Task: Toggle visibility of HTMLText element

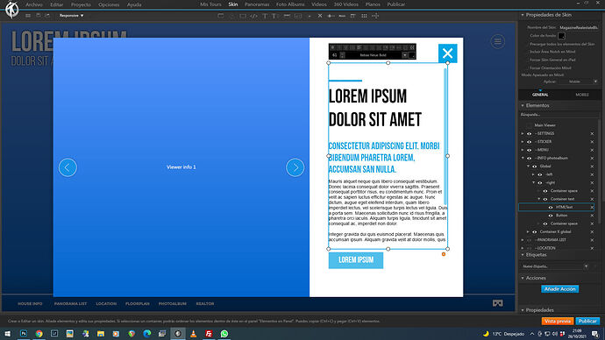Action: point(551,208)
